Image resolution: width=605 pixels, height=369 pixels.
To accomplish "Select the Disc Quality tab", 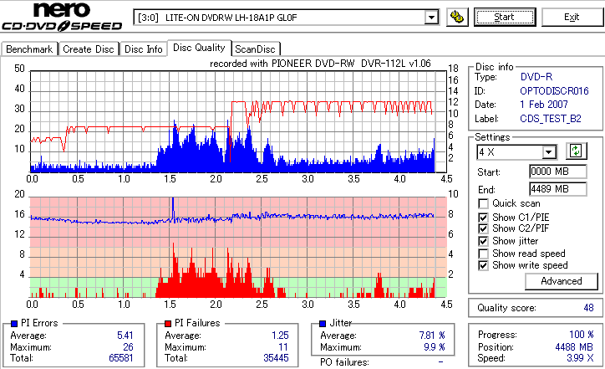I will coord(199,48).
